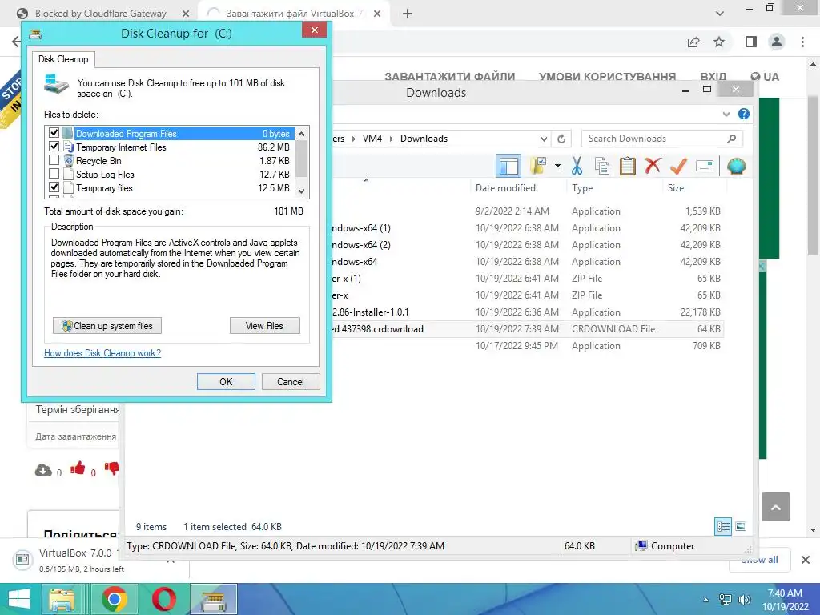Click the cloud download count icon
This screenshot has height=615, width=820.
coord(43,471)
